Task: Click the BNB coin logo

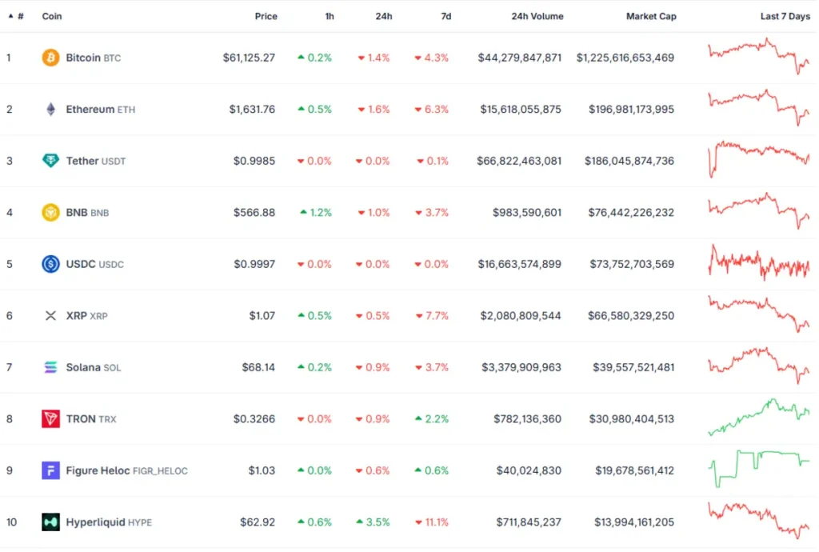Action: click(50, 213)
